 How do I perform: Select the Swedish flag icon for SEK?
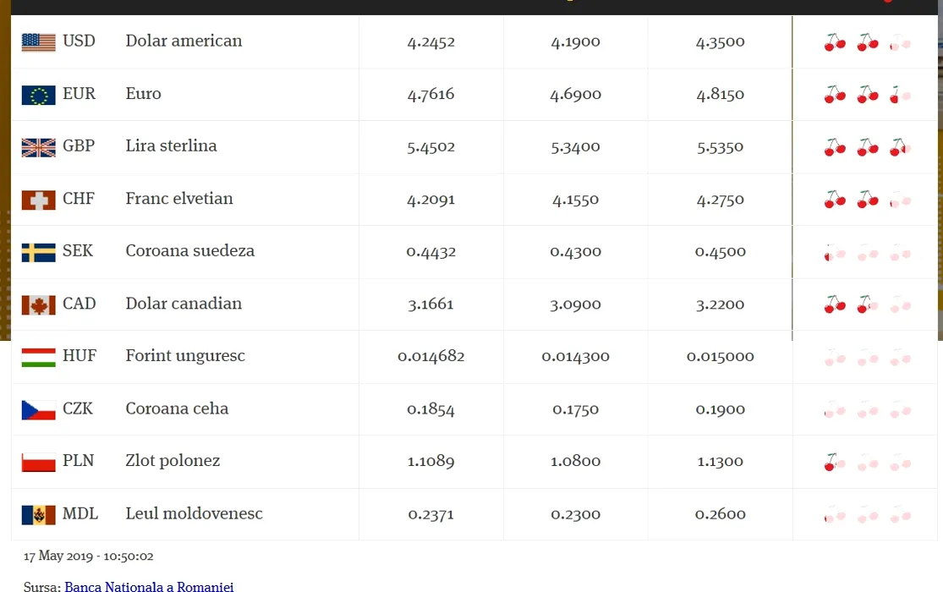click(39, 252)
